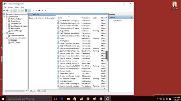Launch Google Chrome from the taskbar
The image size is (181, 101).
click(x=88, y=99)
